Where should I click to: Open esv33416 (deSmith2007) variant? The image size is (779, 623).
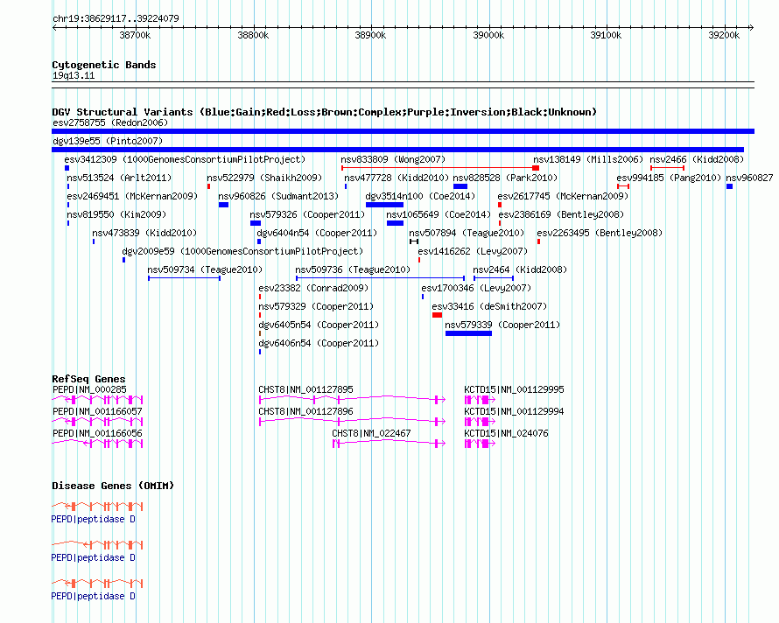point(489,306)
